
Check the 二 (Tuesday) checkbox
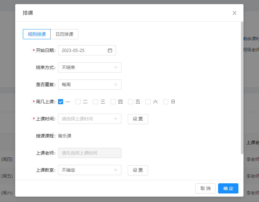coord(78,102)
